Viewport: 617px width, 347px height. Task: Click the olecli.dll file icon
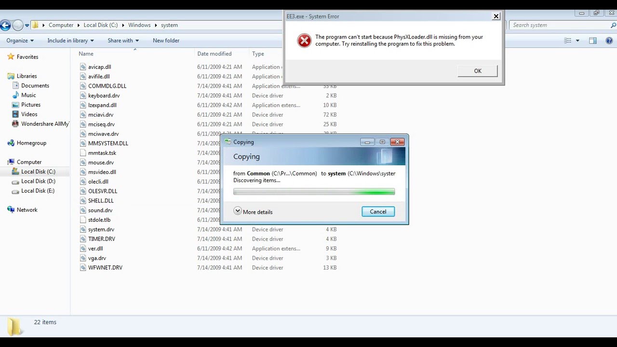(83, 182)
